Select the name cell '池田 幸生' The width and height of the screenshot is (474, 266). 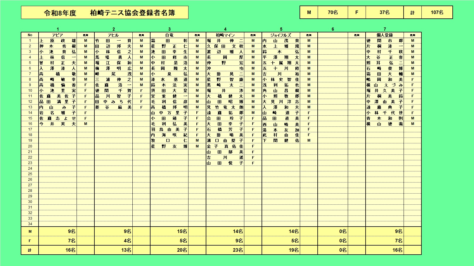169,52
